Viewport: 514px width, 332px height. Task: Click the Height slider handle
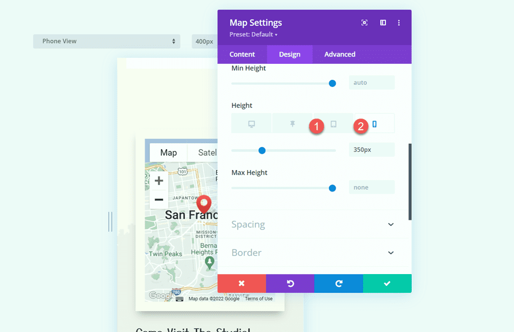tap(262, 150)
